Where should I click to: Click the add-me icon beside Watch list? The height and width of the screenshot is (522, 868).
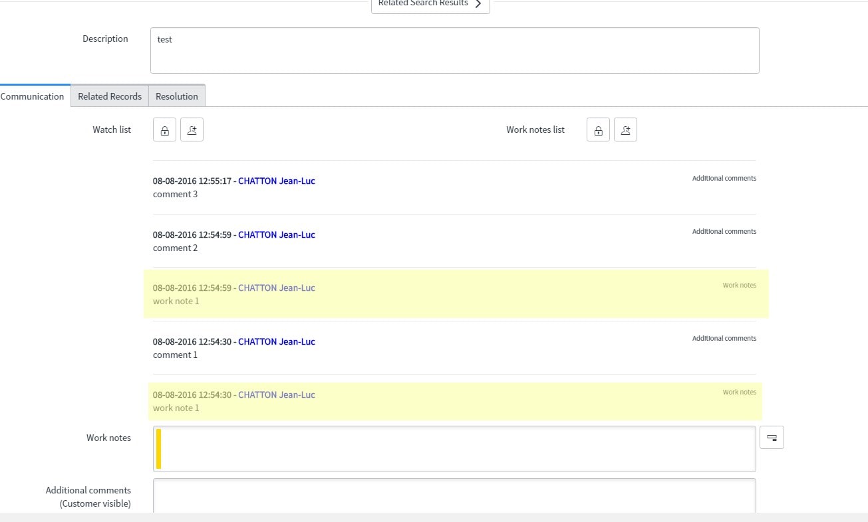point(192,130)
